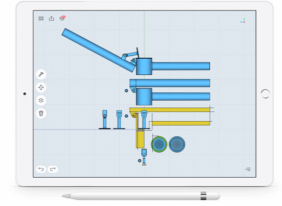This screenshot has width=282, height=206.
Task: Open the tutorials graduation cap icon
Action: coord(62,18)
